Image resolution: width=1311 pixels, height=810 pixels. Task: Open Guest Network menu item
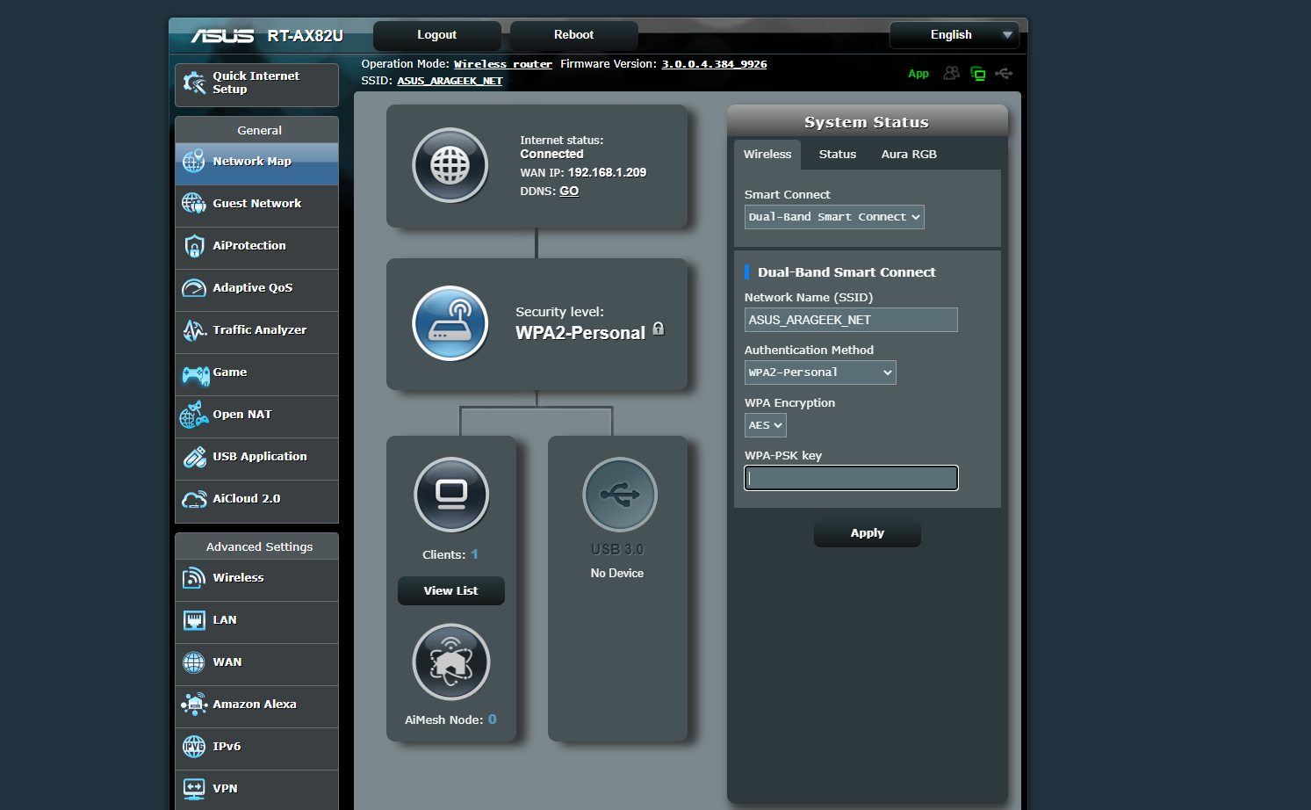pyautogui.click(x=256, y=206)
